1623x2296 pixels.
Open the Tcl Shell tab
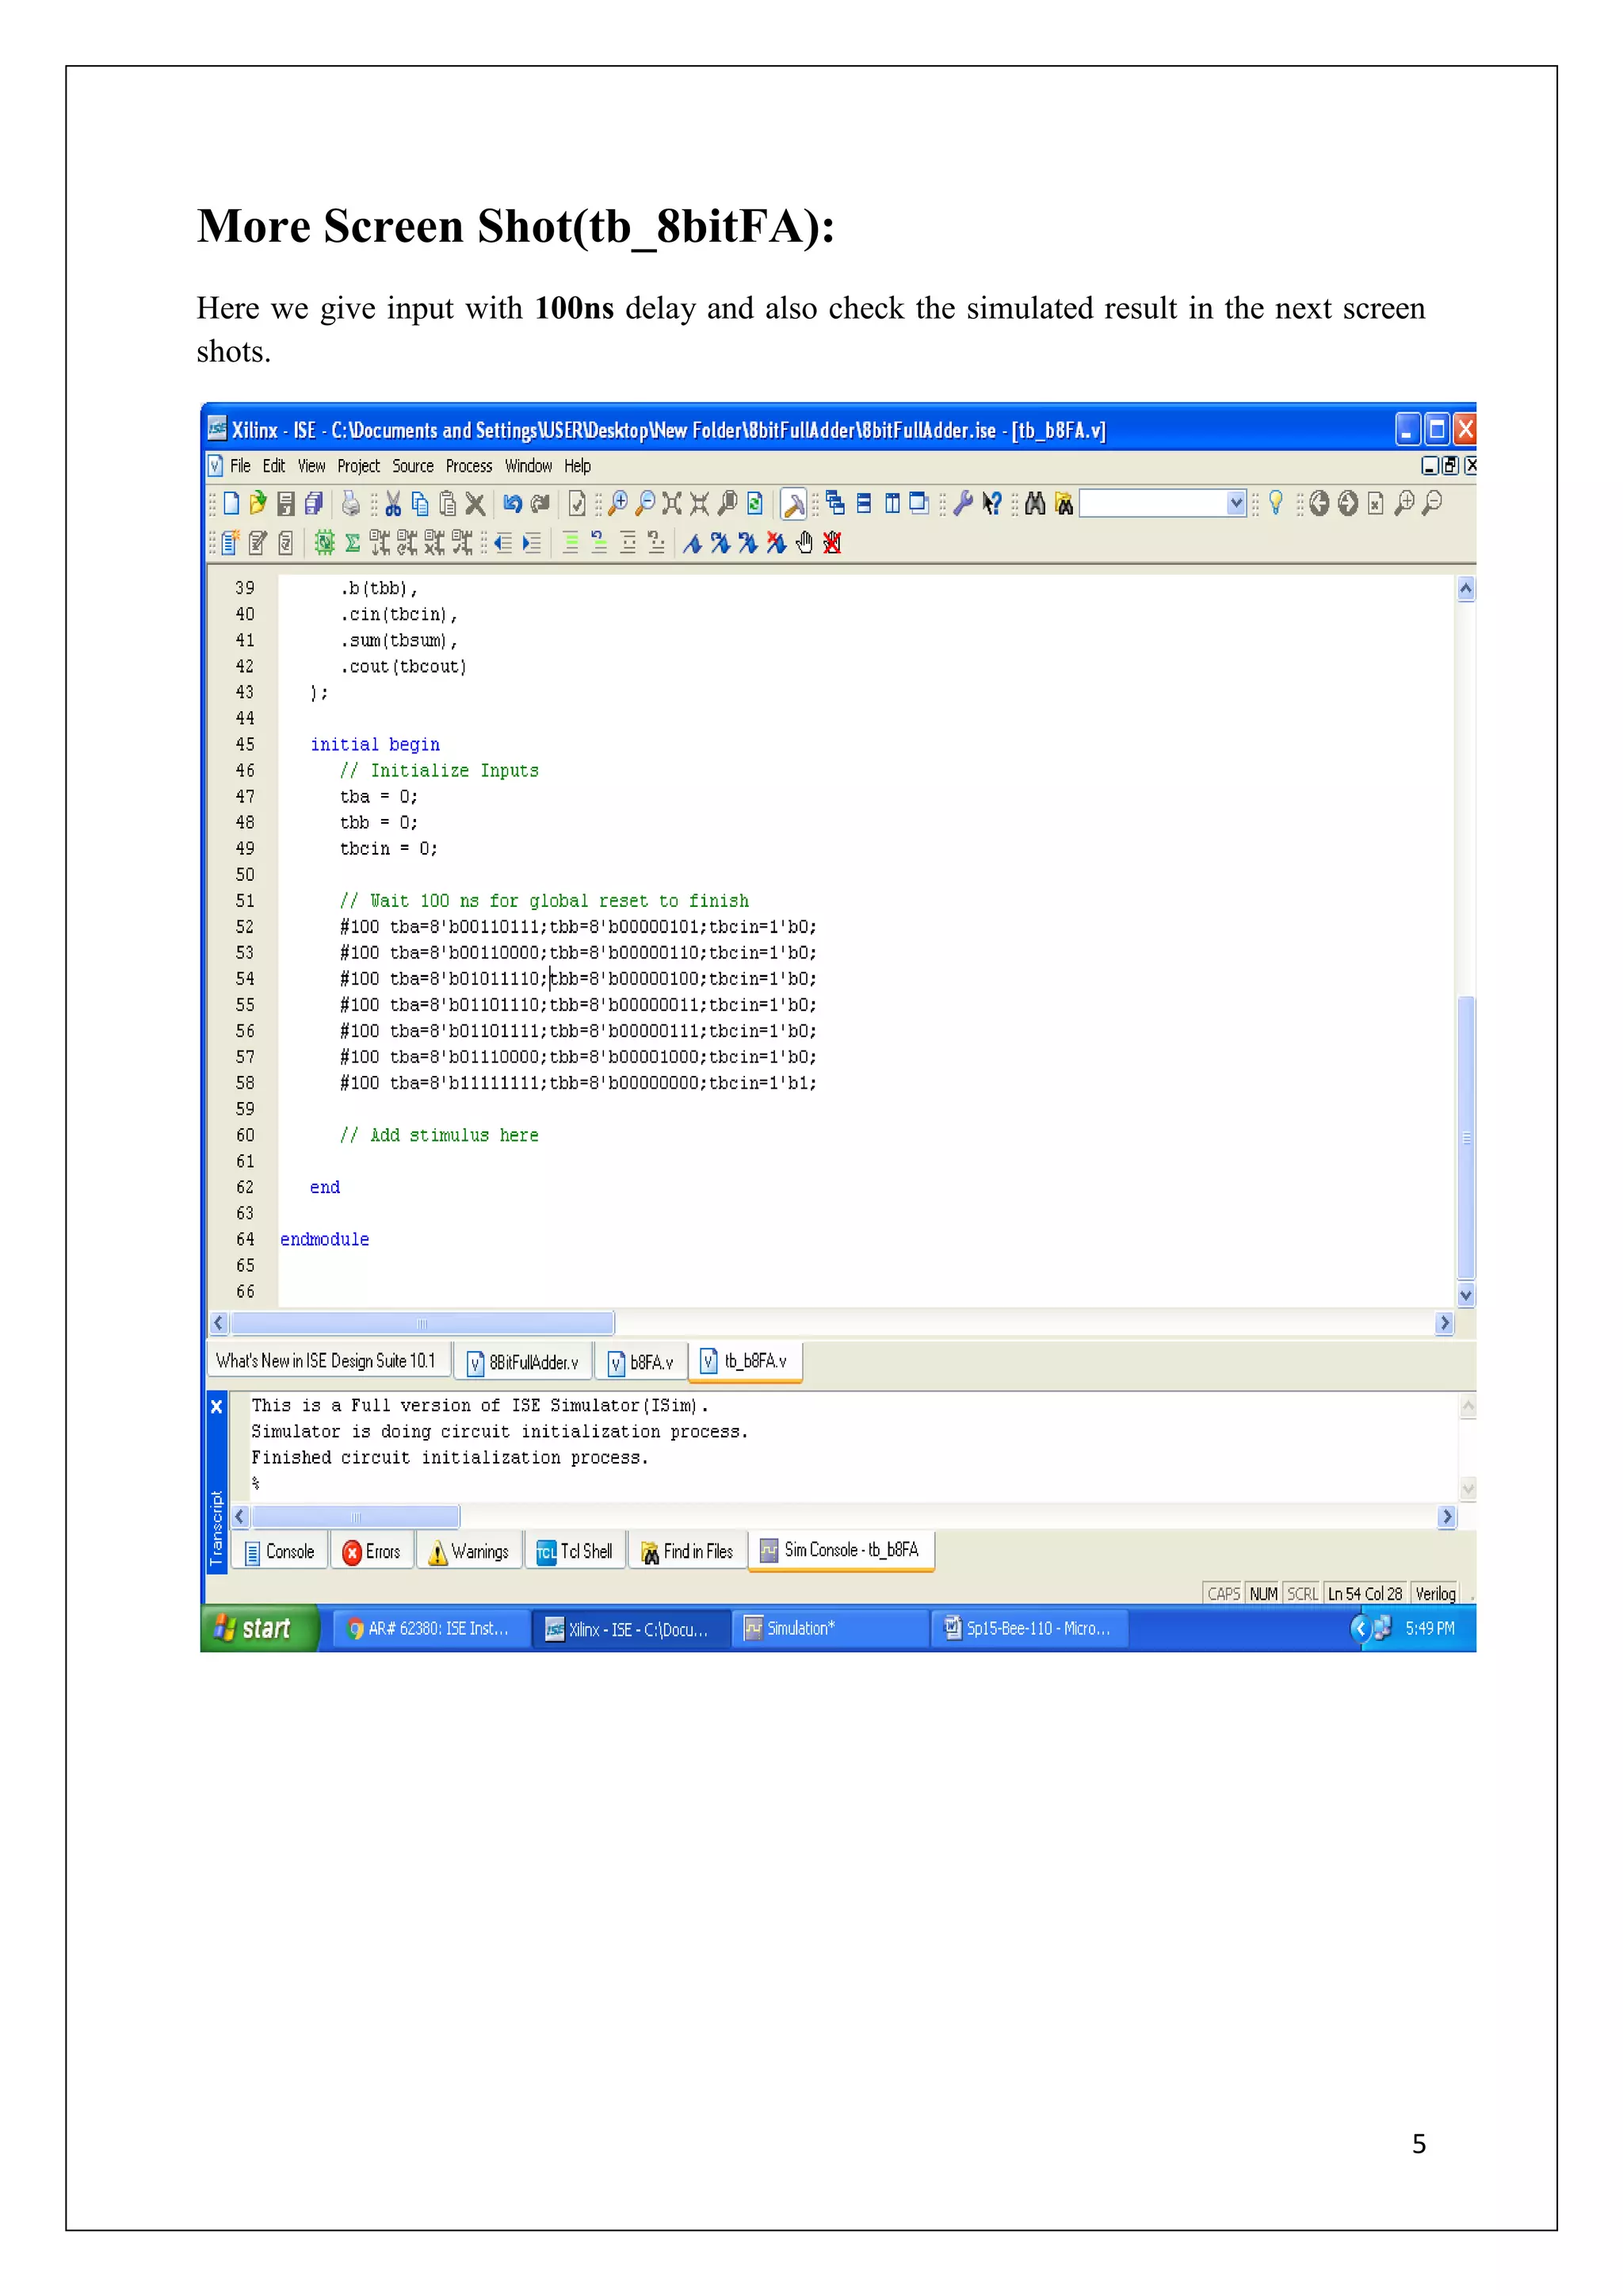pyautogui.click(x=575, y=1551)
